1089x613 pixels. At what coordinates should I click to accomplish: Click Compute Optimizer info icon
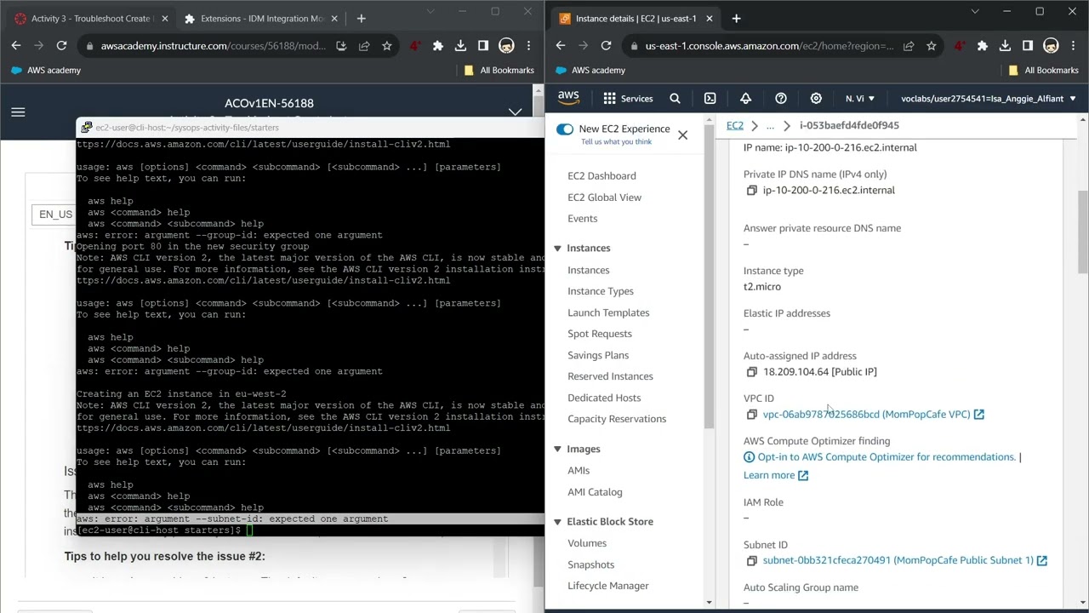pos(749,457)
